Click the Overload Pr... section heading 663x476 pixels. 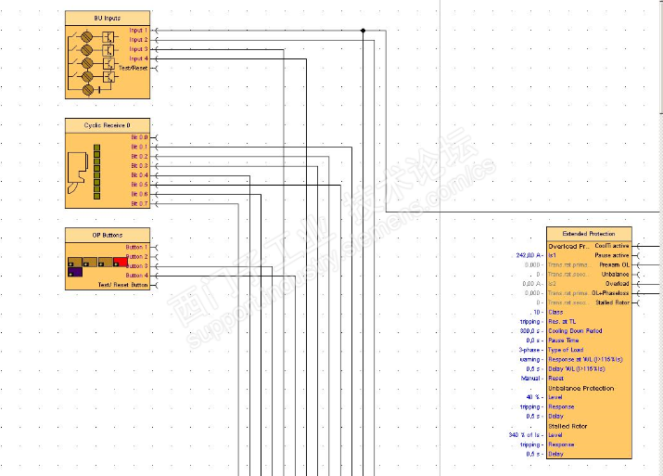point(568,246)
